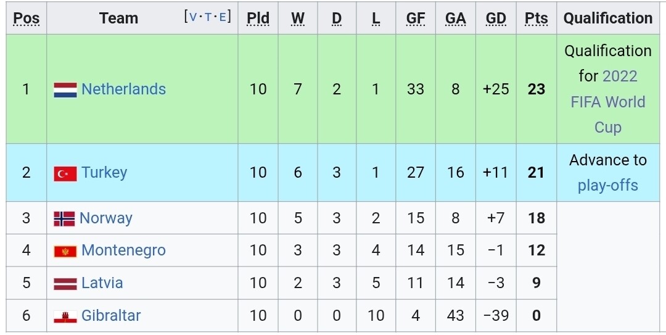Go to the Norway team page

[106, 218]
